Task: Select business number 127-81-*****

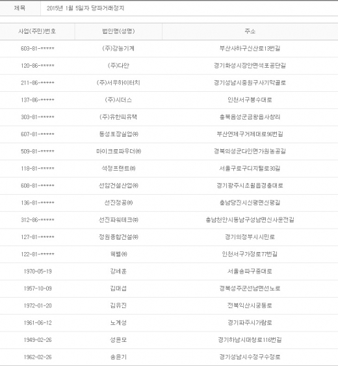Action: coord(38,237)
